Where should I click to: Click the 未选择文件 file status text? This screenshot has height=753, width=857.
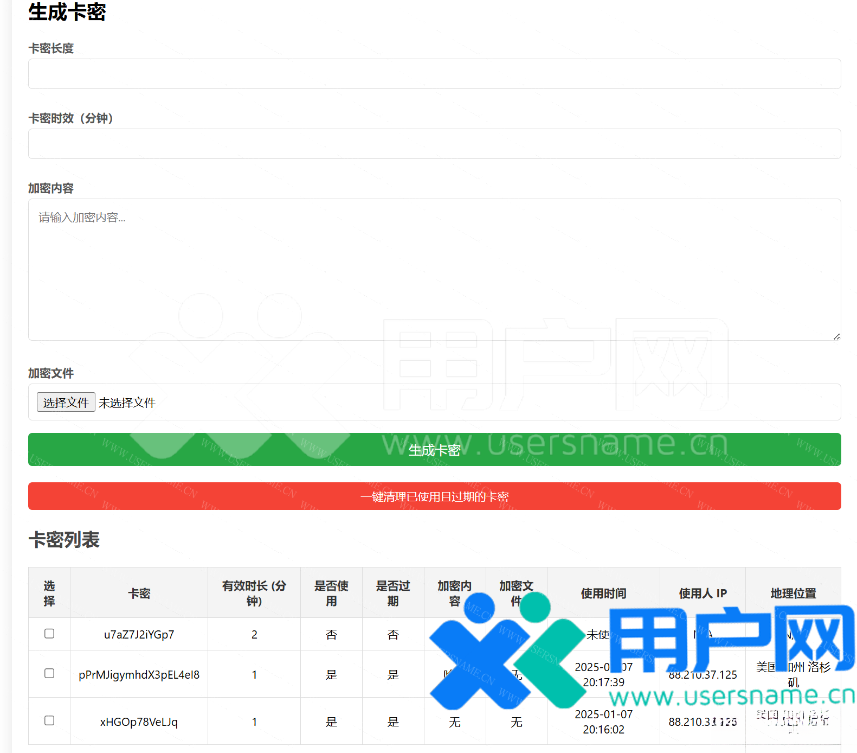pyautogui.click(x=127, y=403)
